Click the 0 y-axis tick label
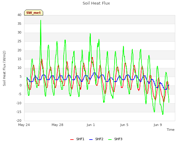 pyautogui.click(x=21, y=85)
